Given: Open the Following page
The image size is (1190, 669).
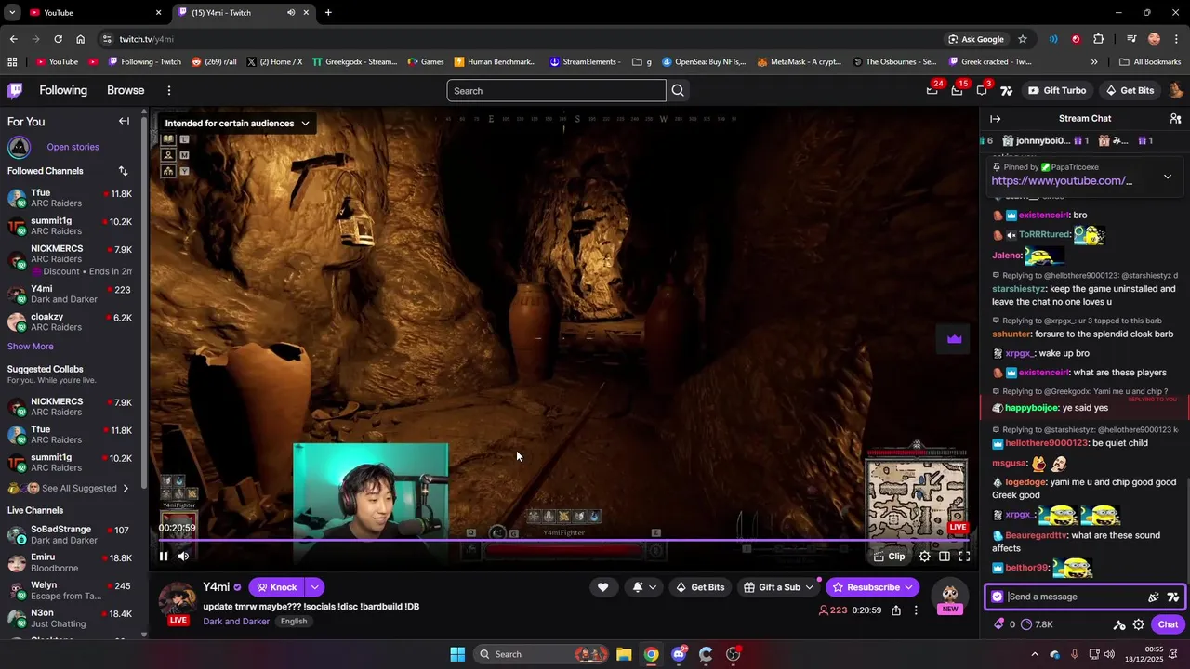Looking at the screenshot, I should 63,90.
